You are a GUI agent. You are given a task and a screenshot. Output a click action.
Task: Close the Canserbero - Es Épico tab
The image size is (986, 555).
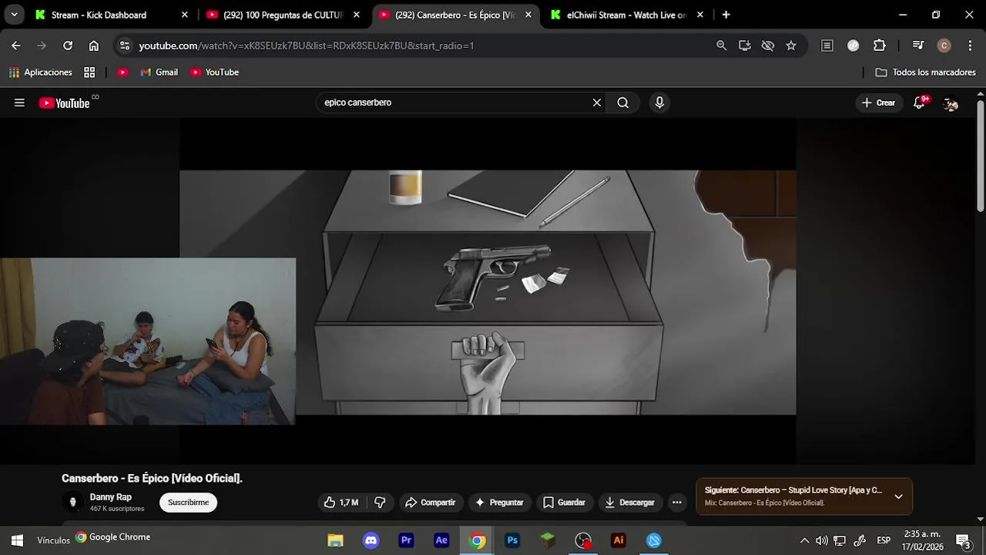528,15
